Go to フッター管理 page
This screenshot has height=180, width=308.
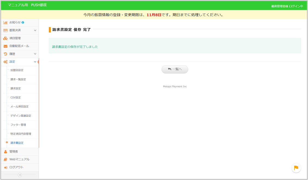(18, 125)
